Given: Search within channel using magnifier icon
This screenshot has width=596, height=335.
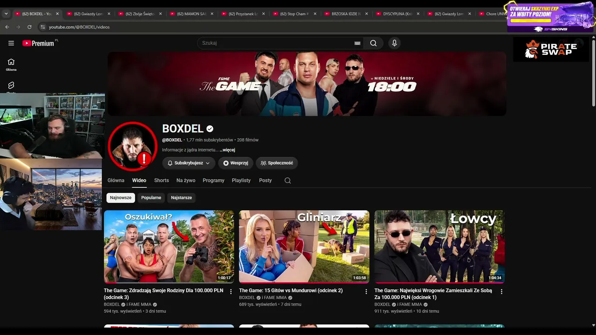Looking at the screenshot, I should 288,181.
